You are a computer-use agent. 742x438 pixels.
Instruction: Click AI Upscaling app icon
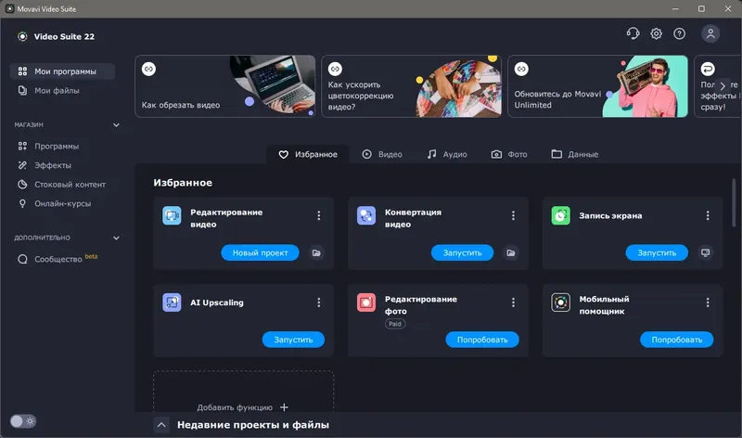click(x=172, y=303)
